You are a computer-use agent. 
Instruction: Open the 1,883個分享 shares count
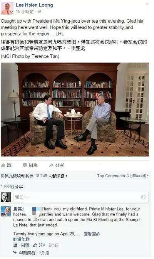(12, 187)
